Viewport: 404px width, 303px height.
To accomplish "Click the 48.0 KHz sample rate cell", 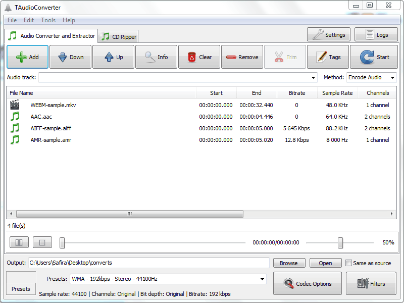I will (337, 105).
